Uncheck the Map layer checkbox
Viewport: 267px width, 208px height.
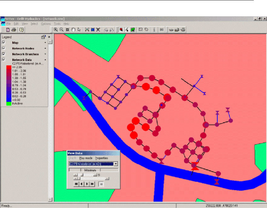[x=4, y=43]
